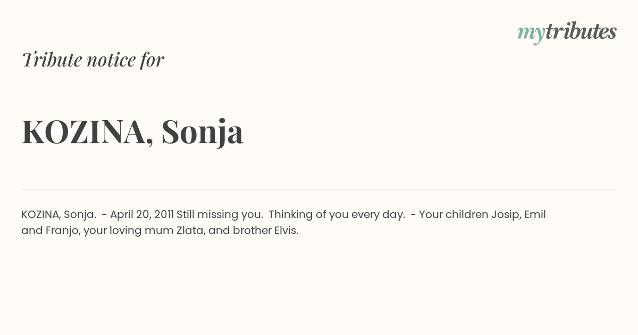Click the dark "tributes" part of logo
The width and height of the screenshot is (638, 335).
pos(581,32)
